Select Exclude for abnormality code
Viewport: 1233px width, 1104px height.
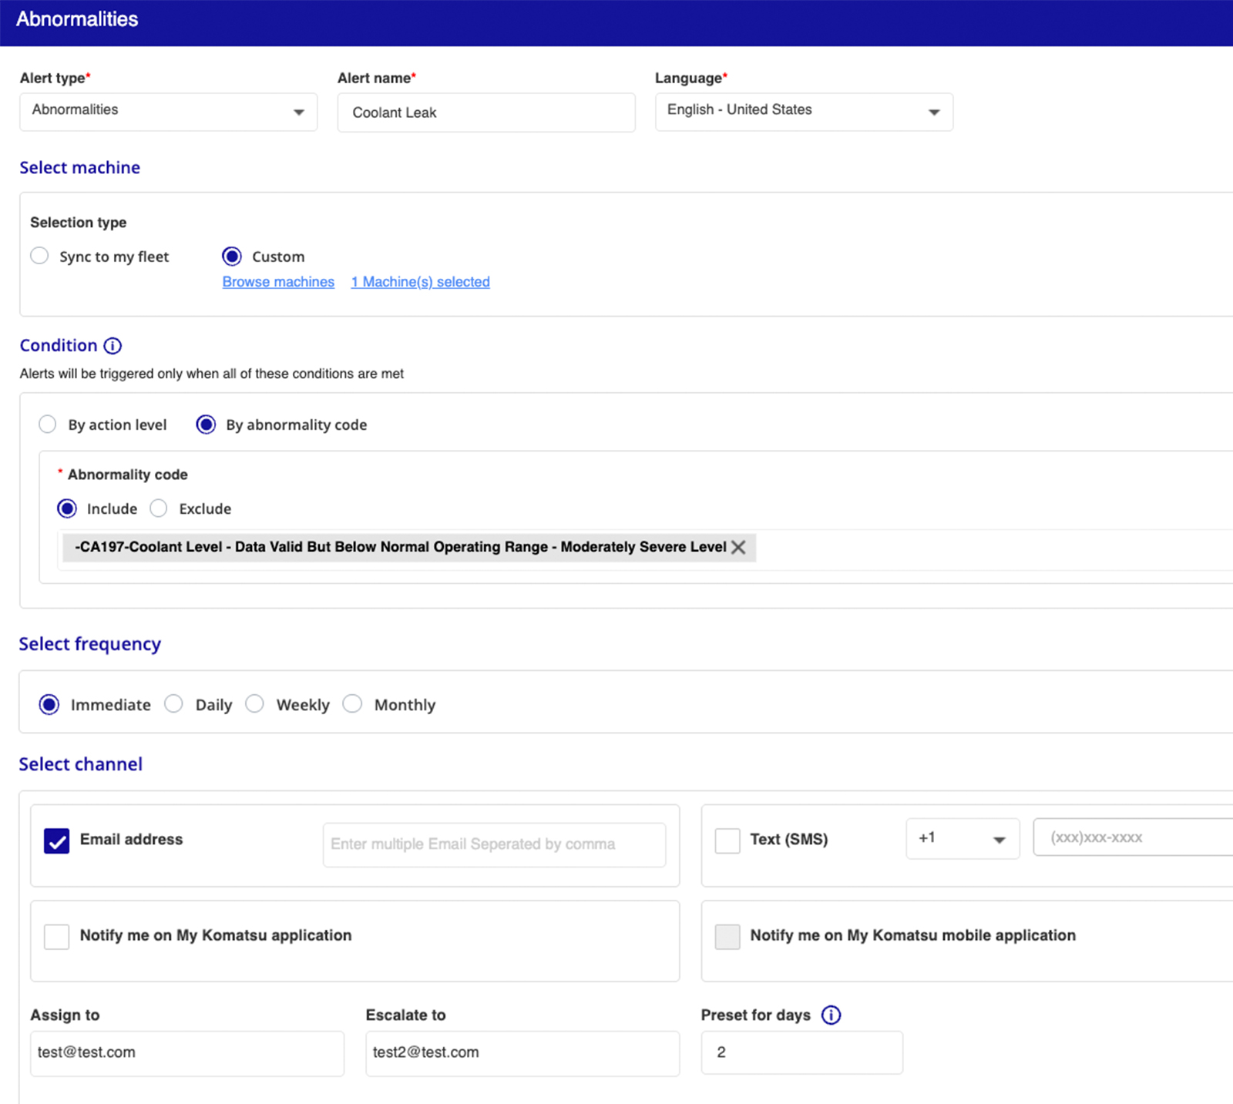click(x=159, y=508)
